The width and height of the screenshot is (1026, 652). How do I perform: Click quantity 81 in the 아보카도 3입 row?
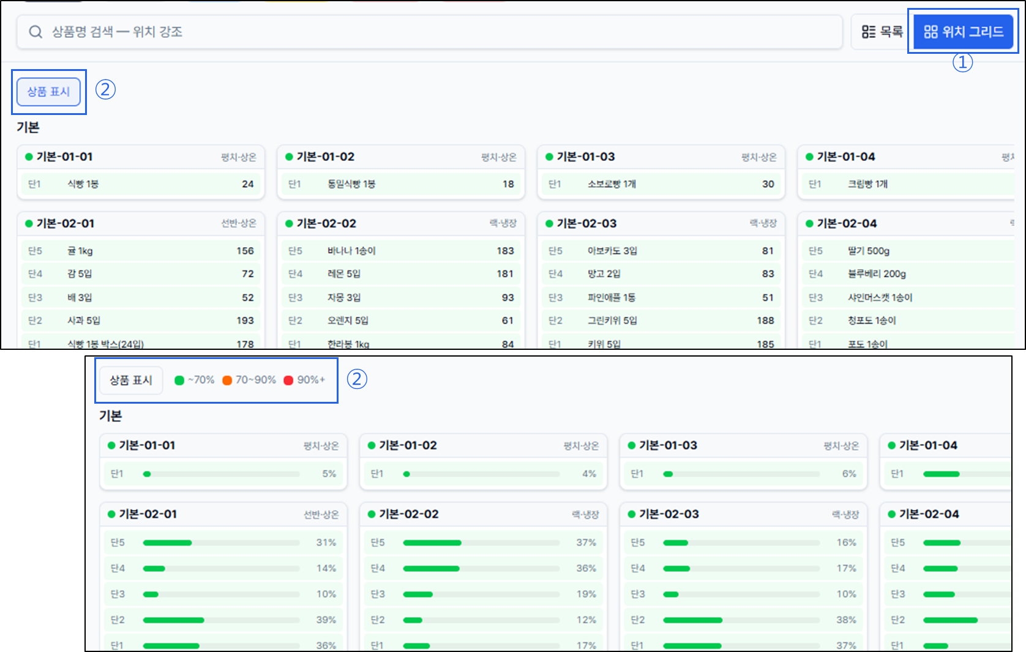coord(768,251)
